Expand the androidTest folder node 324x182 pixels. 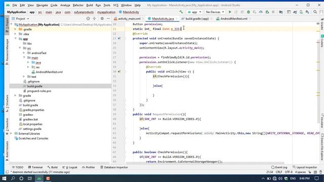24,53
